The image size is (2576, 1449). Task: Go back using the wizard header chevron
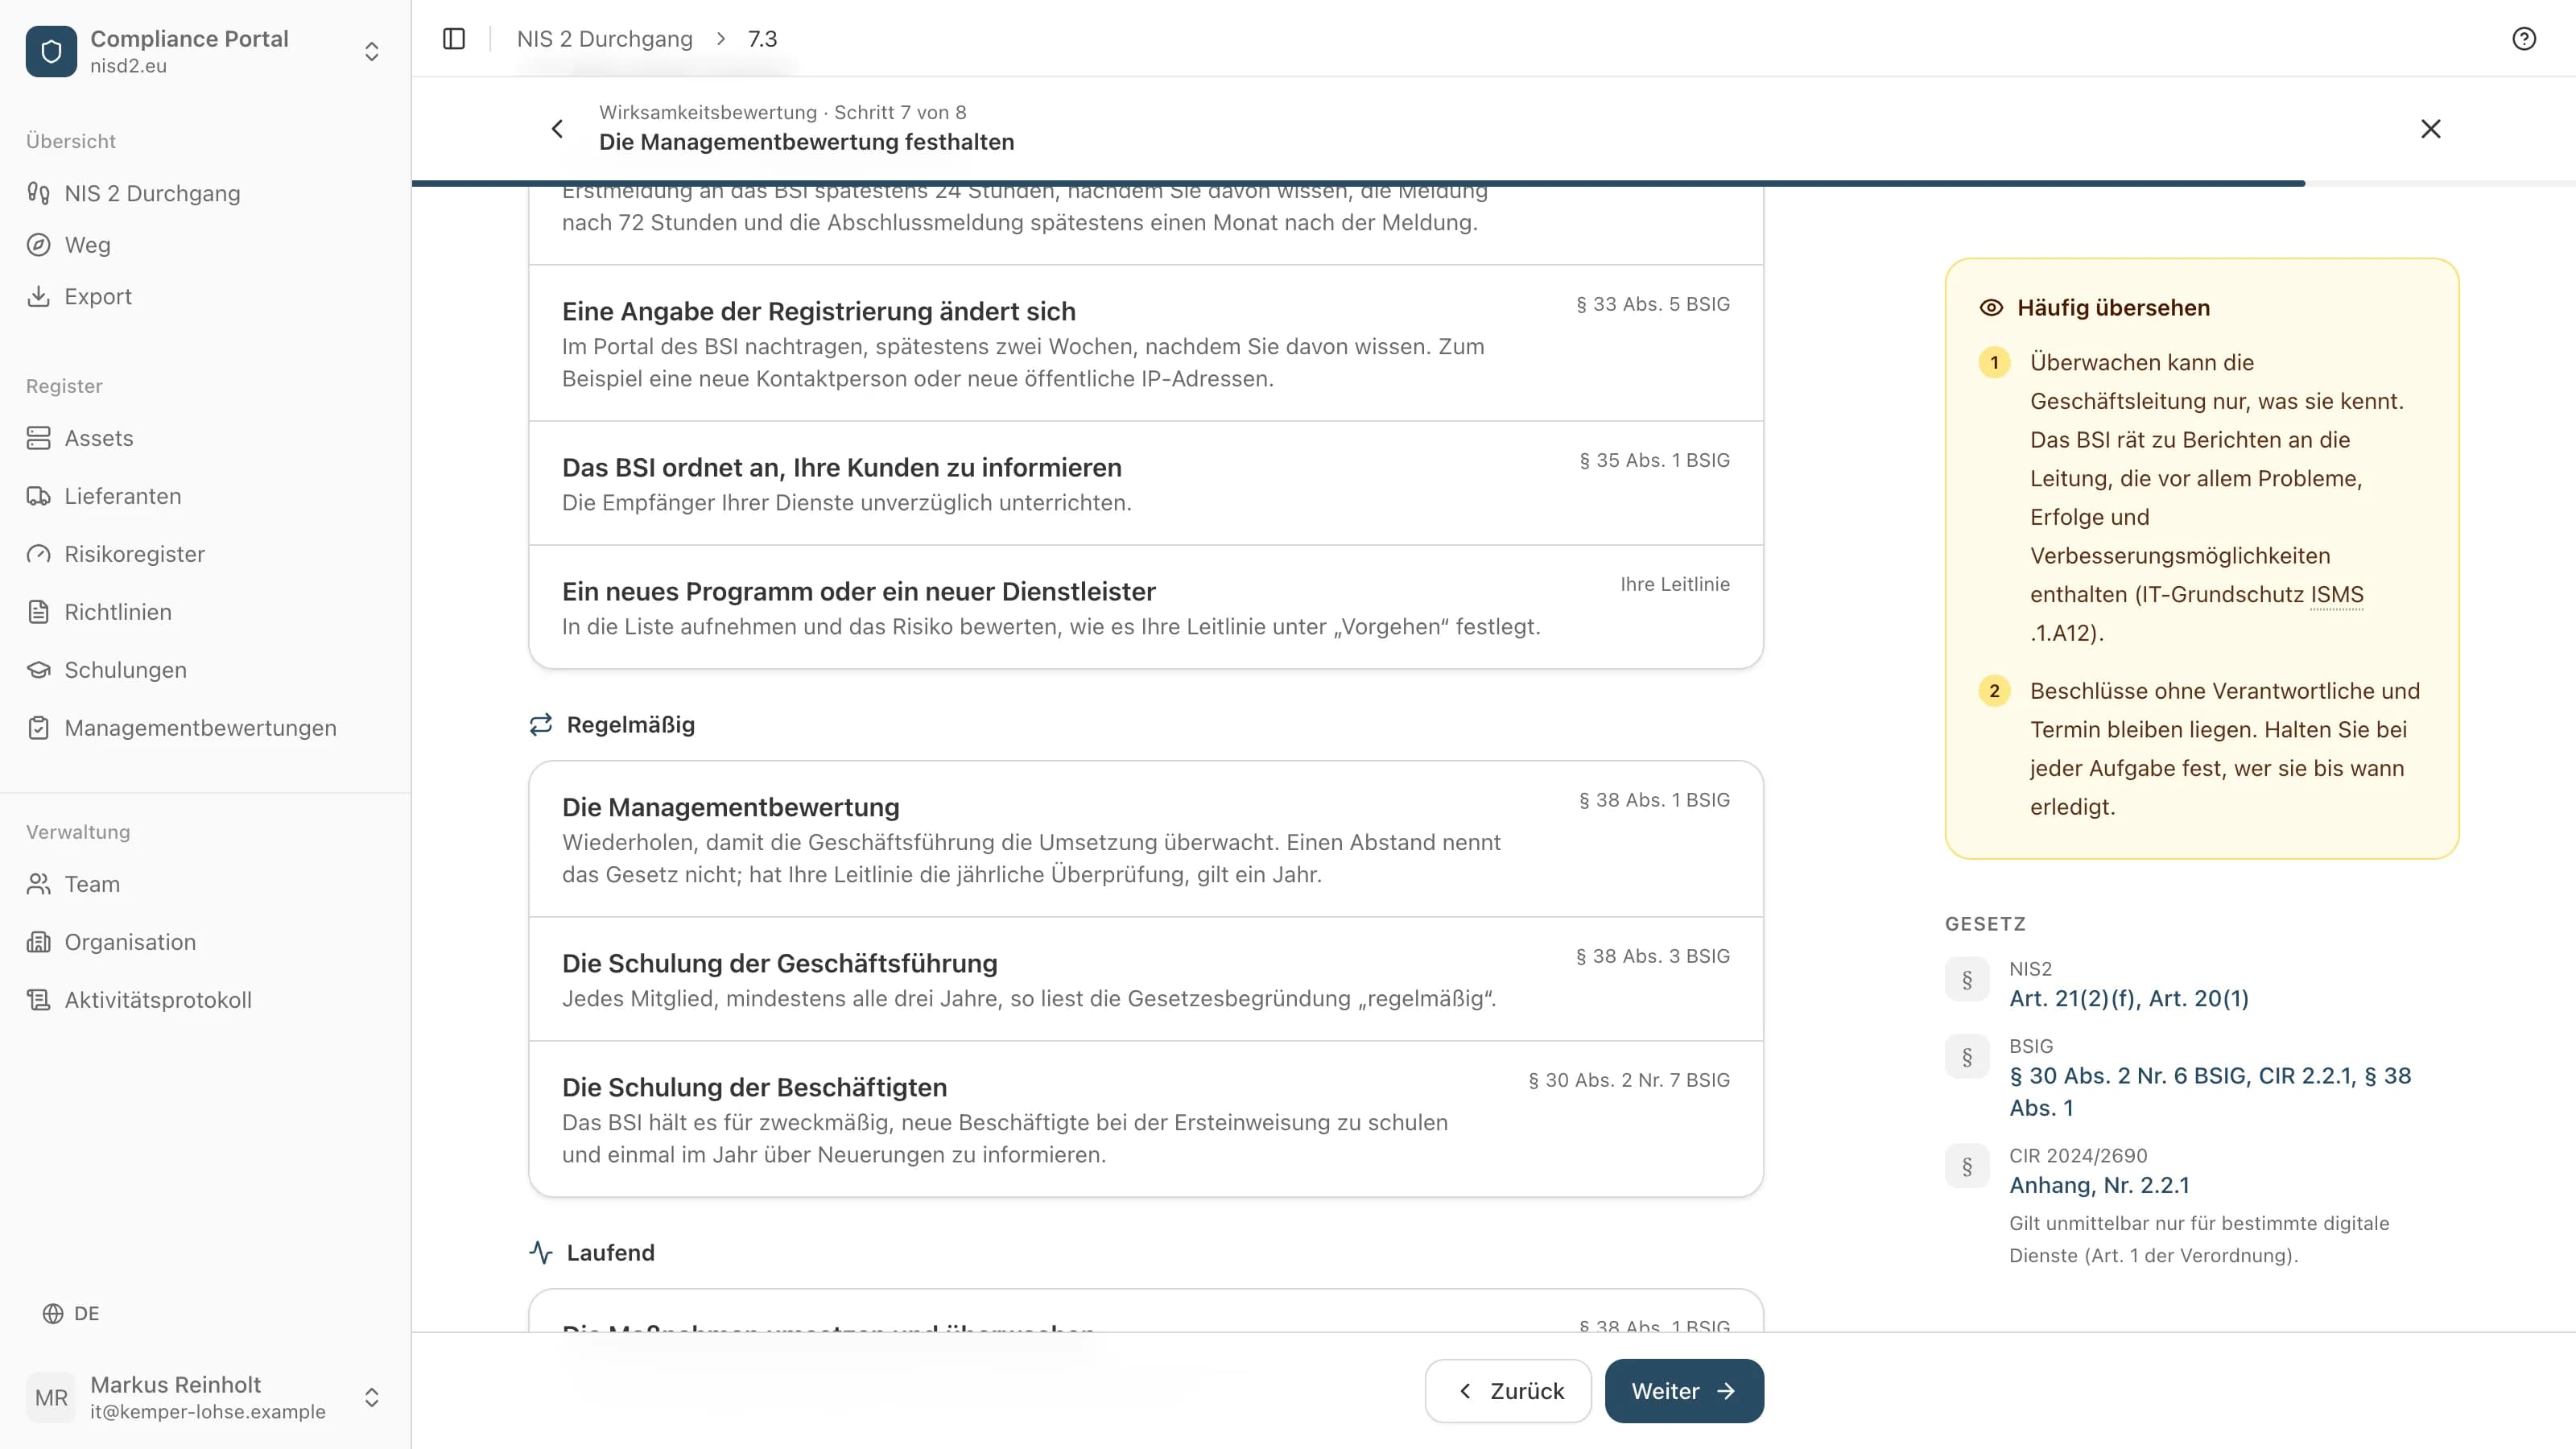(x=557, y=129)
